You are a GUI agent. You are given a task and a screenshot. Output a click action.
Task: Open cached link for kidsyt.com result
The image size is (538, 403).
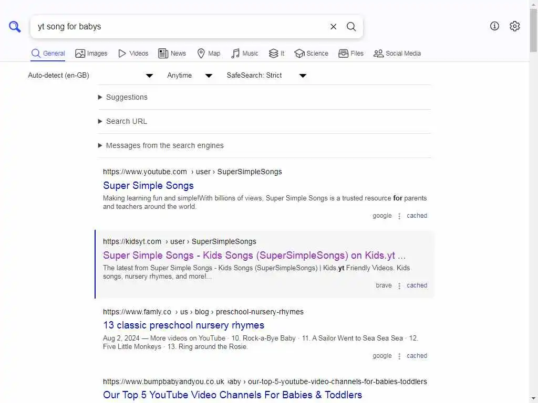point(417,285)
